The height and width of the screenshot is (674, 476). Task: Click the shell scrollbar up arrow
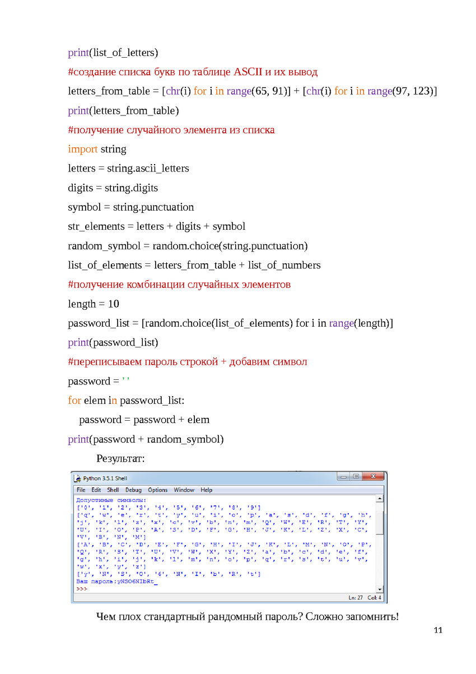[x=380, y=498]
